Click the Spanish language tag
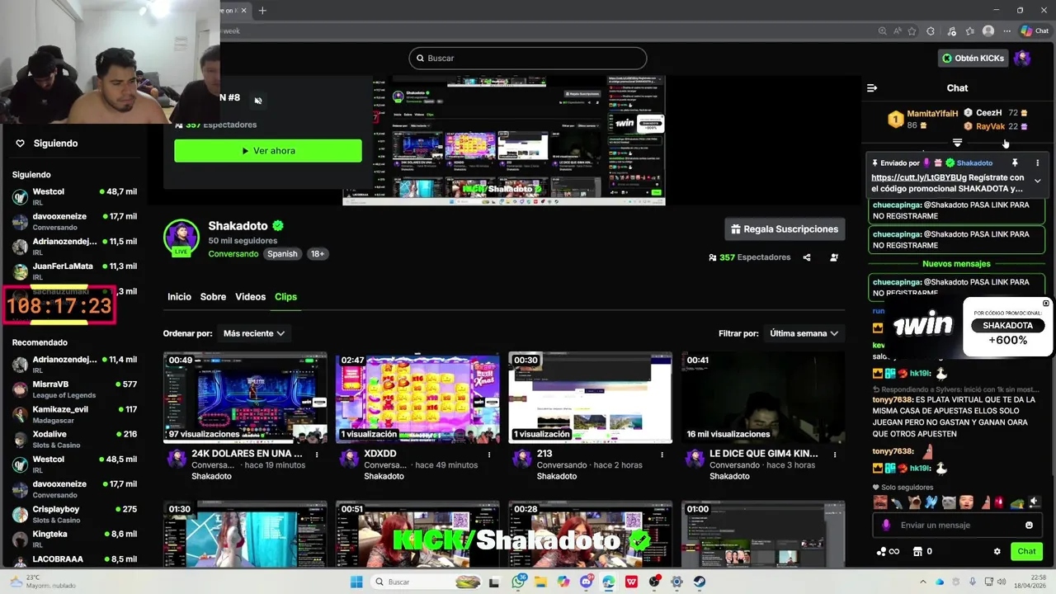Screen dimensions: 1056x594 click(x=282, y=254)
